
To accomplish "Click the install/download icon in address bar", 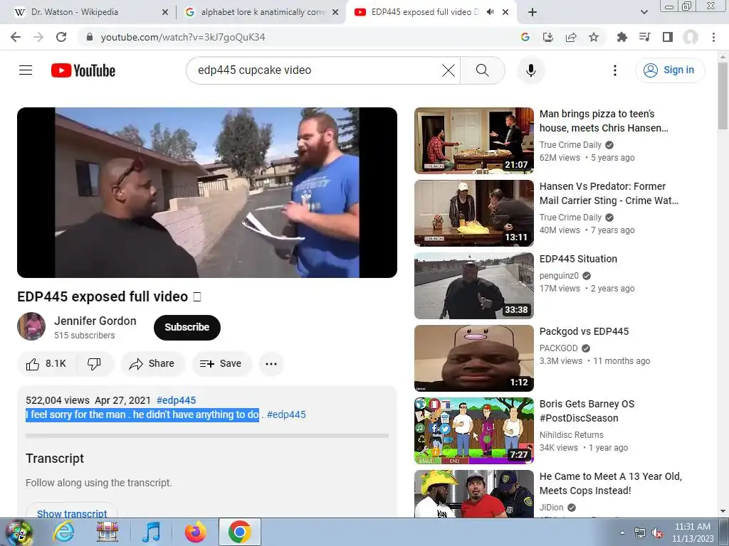I will tap(548, 37).
